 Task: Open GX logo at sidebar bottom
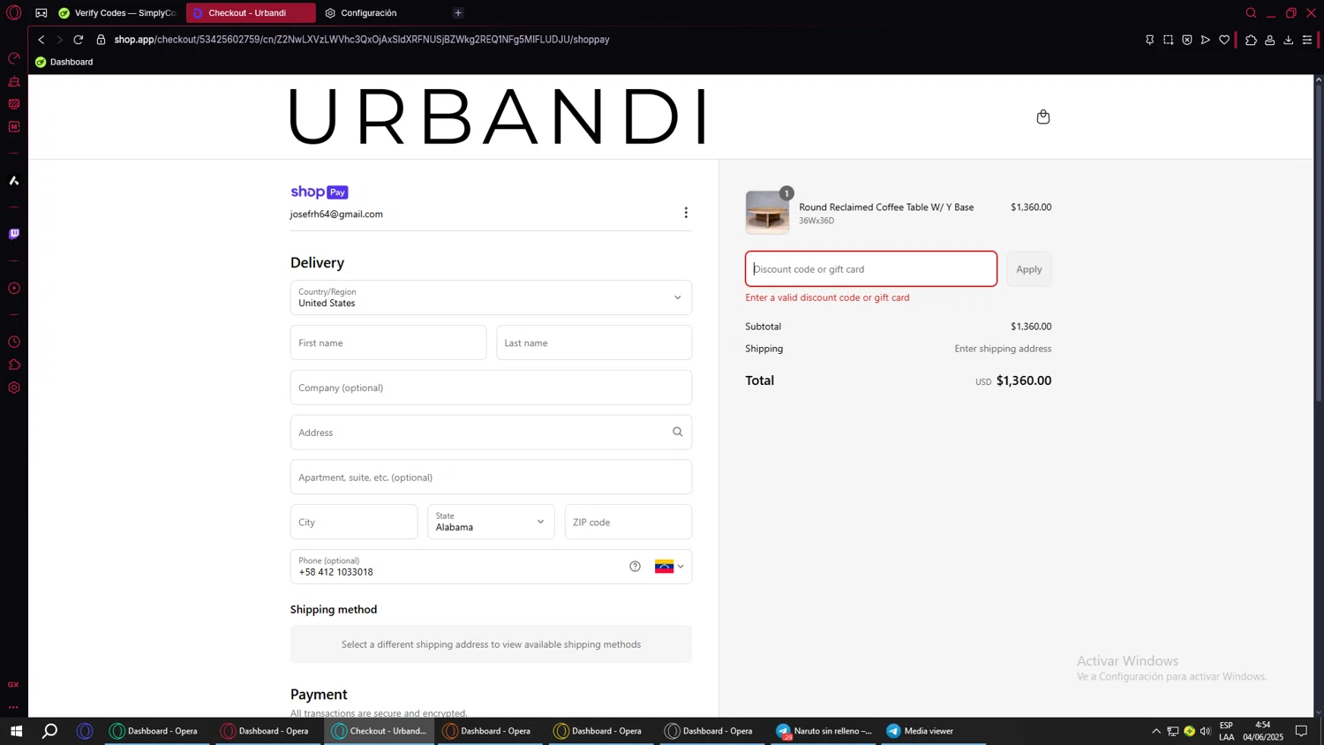click(14, 685)
